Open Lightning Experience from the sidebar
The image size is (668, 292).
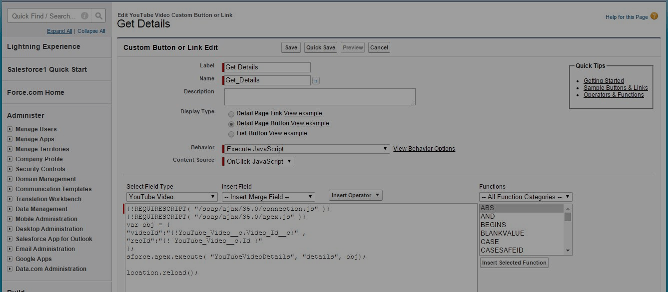43,46
